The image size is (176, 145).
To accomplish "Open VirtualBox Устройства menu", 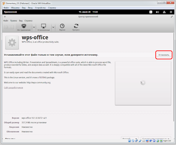I will click(40, 8).
